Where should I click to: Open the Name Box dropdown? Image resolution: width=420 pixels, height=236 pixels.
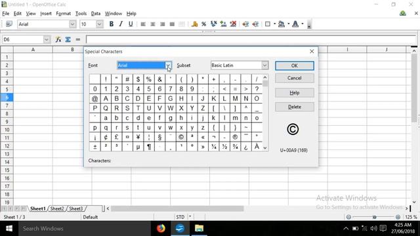47,39
